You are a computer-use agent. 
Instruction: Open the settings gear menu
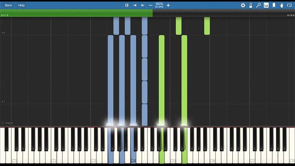click(243, 5)
